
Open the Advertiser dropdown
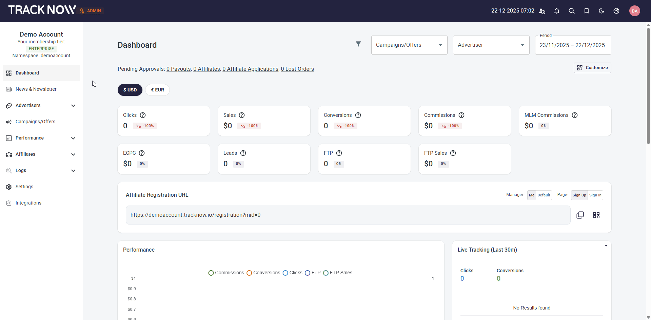(x=491, y=45)
